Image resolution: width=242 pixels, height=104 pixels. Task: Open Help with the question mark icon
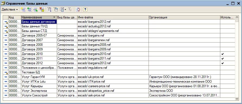pos(85,9)
